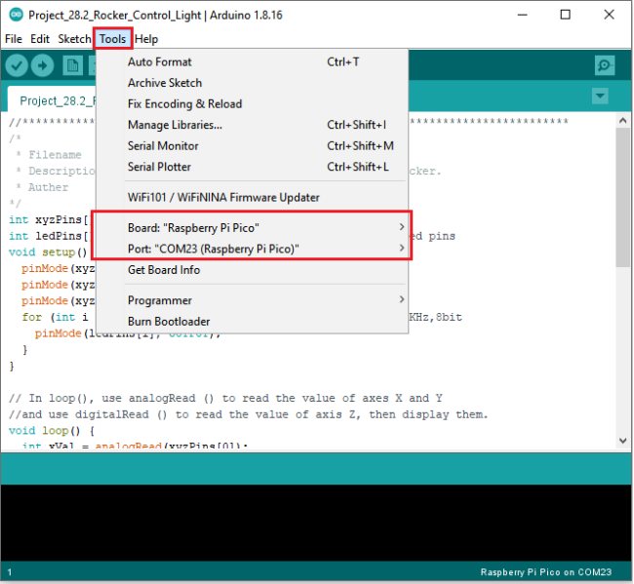
Task: Click "Raspberry Pi Pico on COM23" status text
Action: point(546,572)
